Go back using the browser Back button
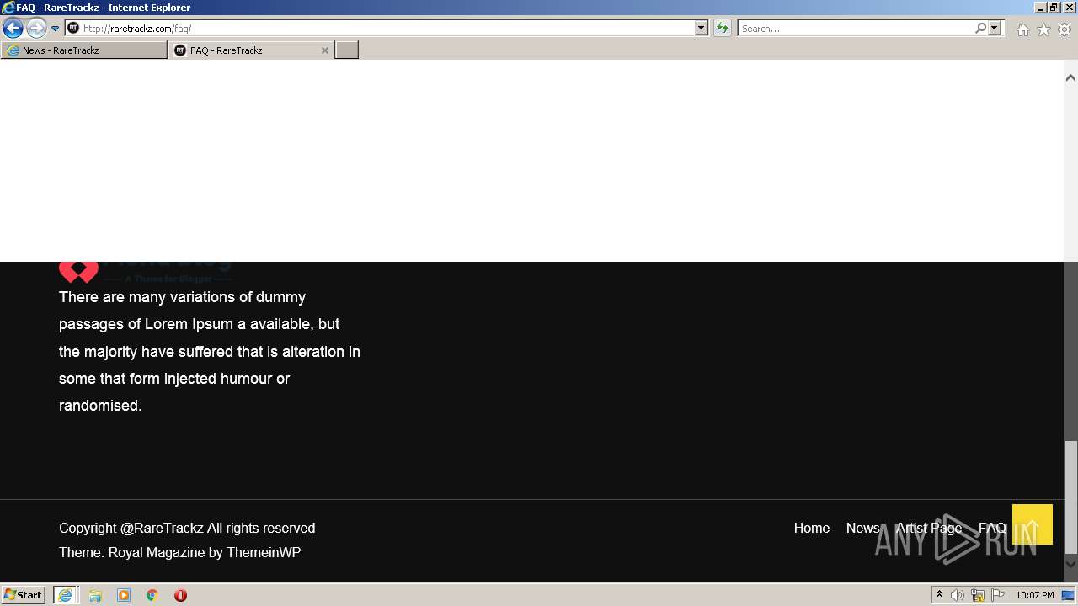The width and height of the screenshot is (1078, 606). 13,29
